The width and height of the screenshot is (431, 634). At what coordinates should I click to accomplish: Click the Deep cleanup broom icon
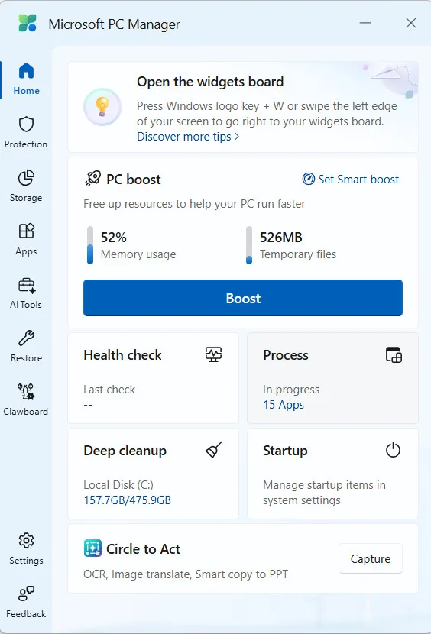pos(214,450)
